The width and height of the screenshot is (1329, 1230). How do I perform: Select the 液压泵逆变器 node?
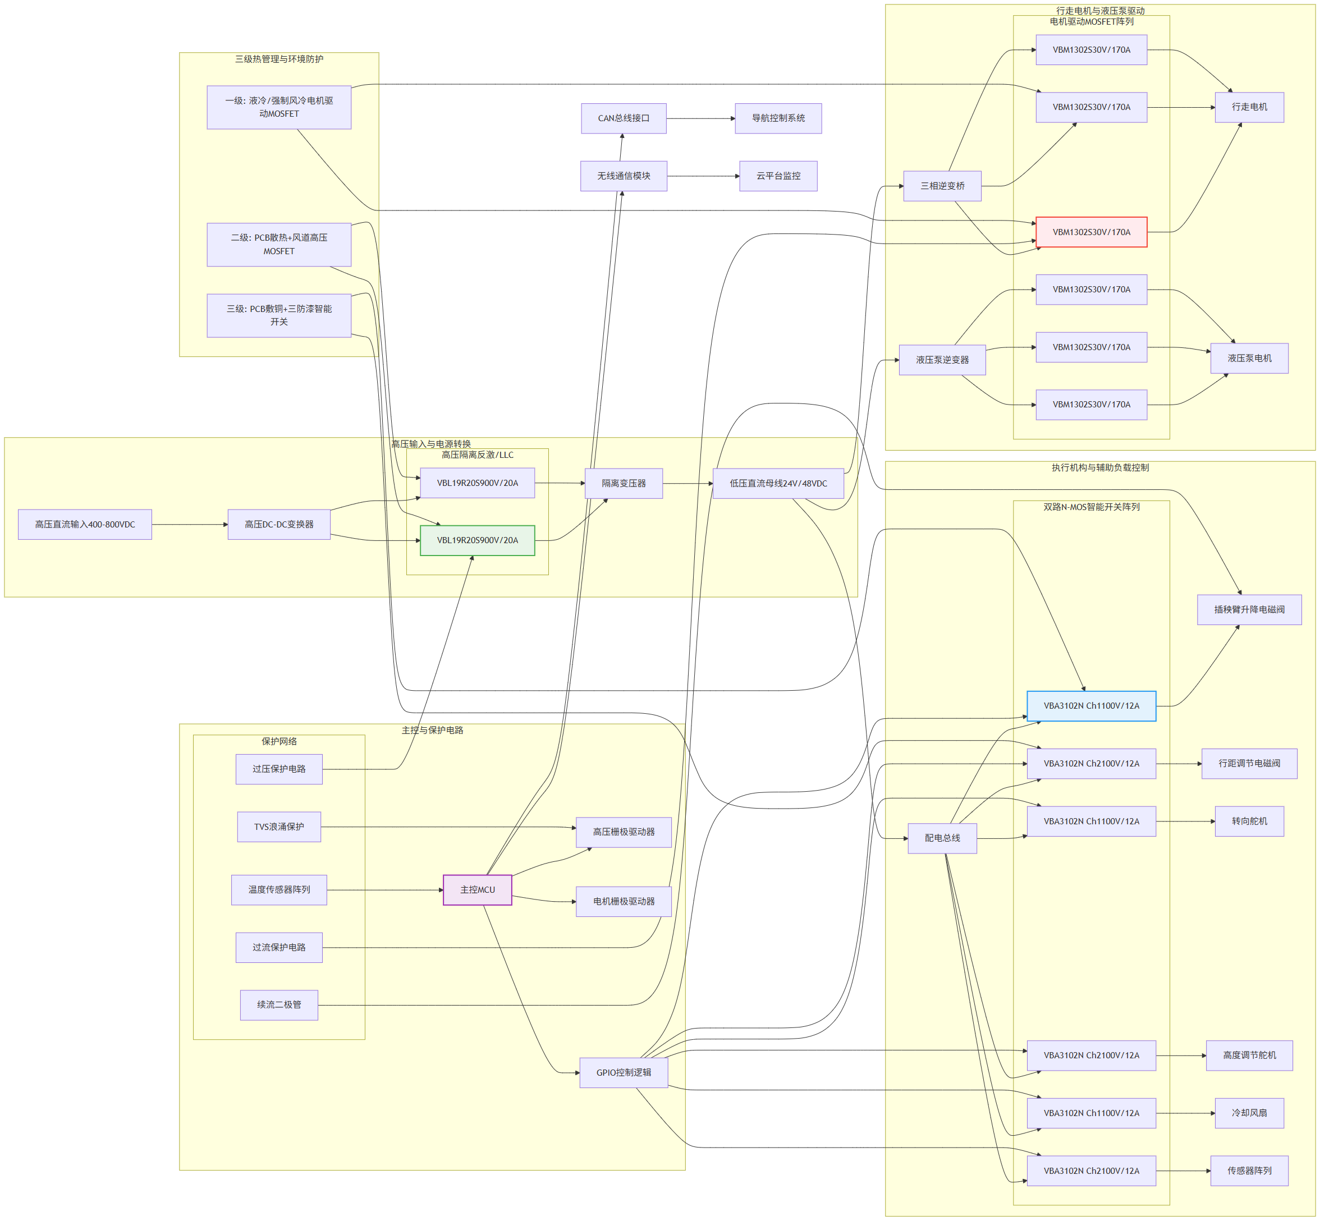[x=942, y=360]
